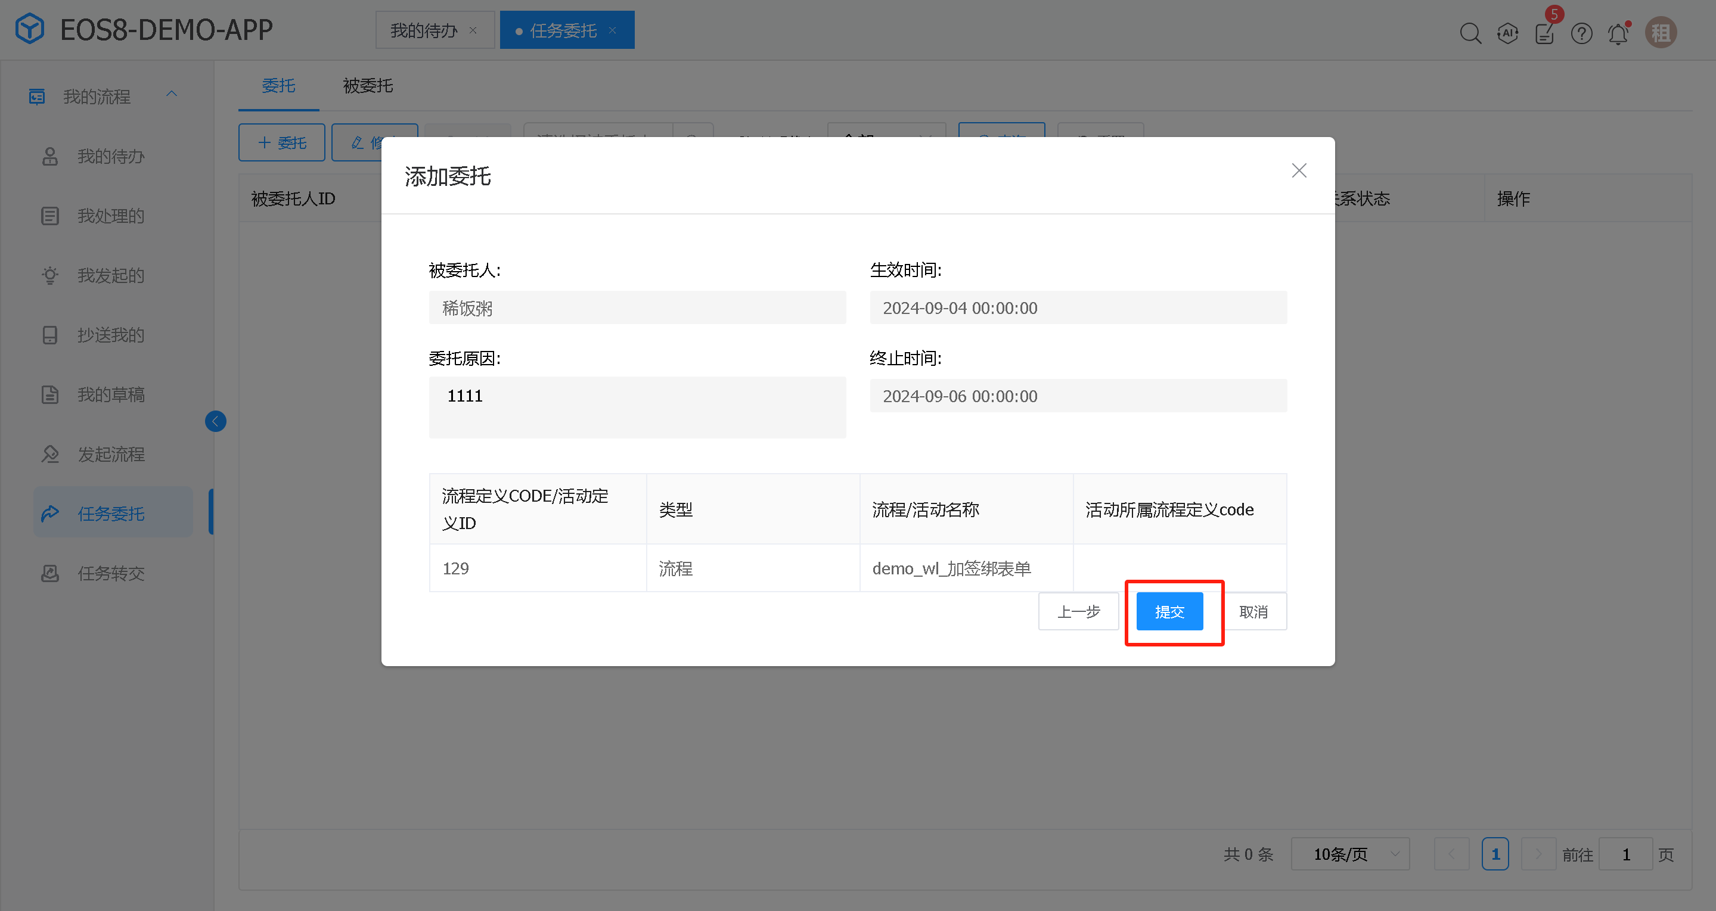Viewport: 1716px width, 911px height.
Task: Close the 添加委托 dialog with X
Action: pos(1298,170)
